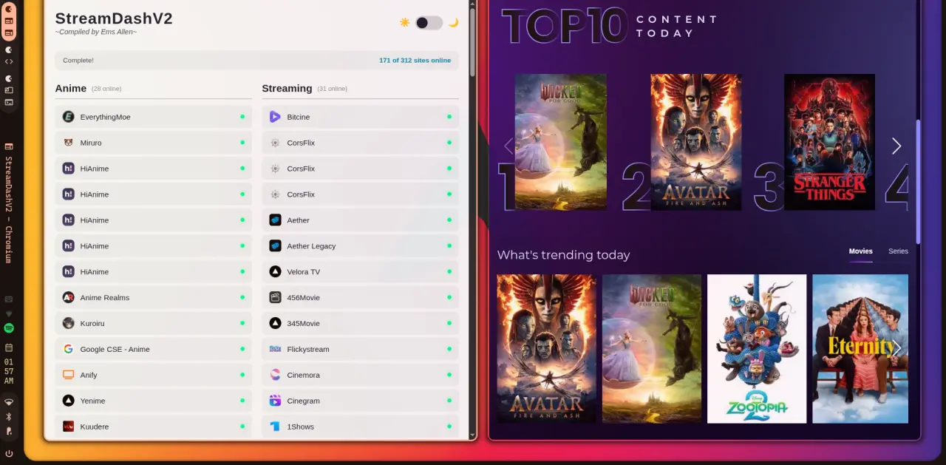Click the Kuroiru avatar icon

(x=68, y=323)
